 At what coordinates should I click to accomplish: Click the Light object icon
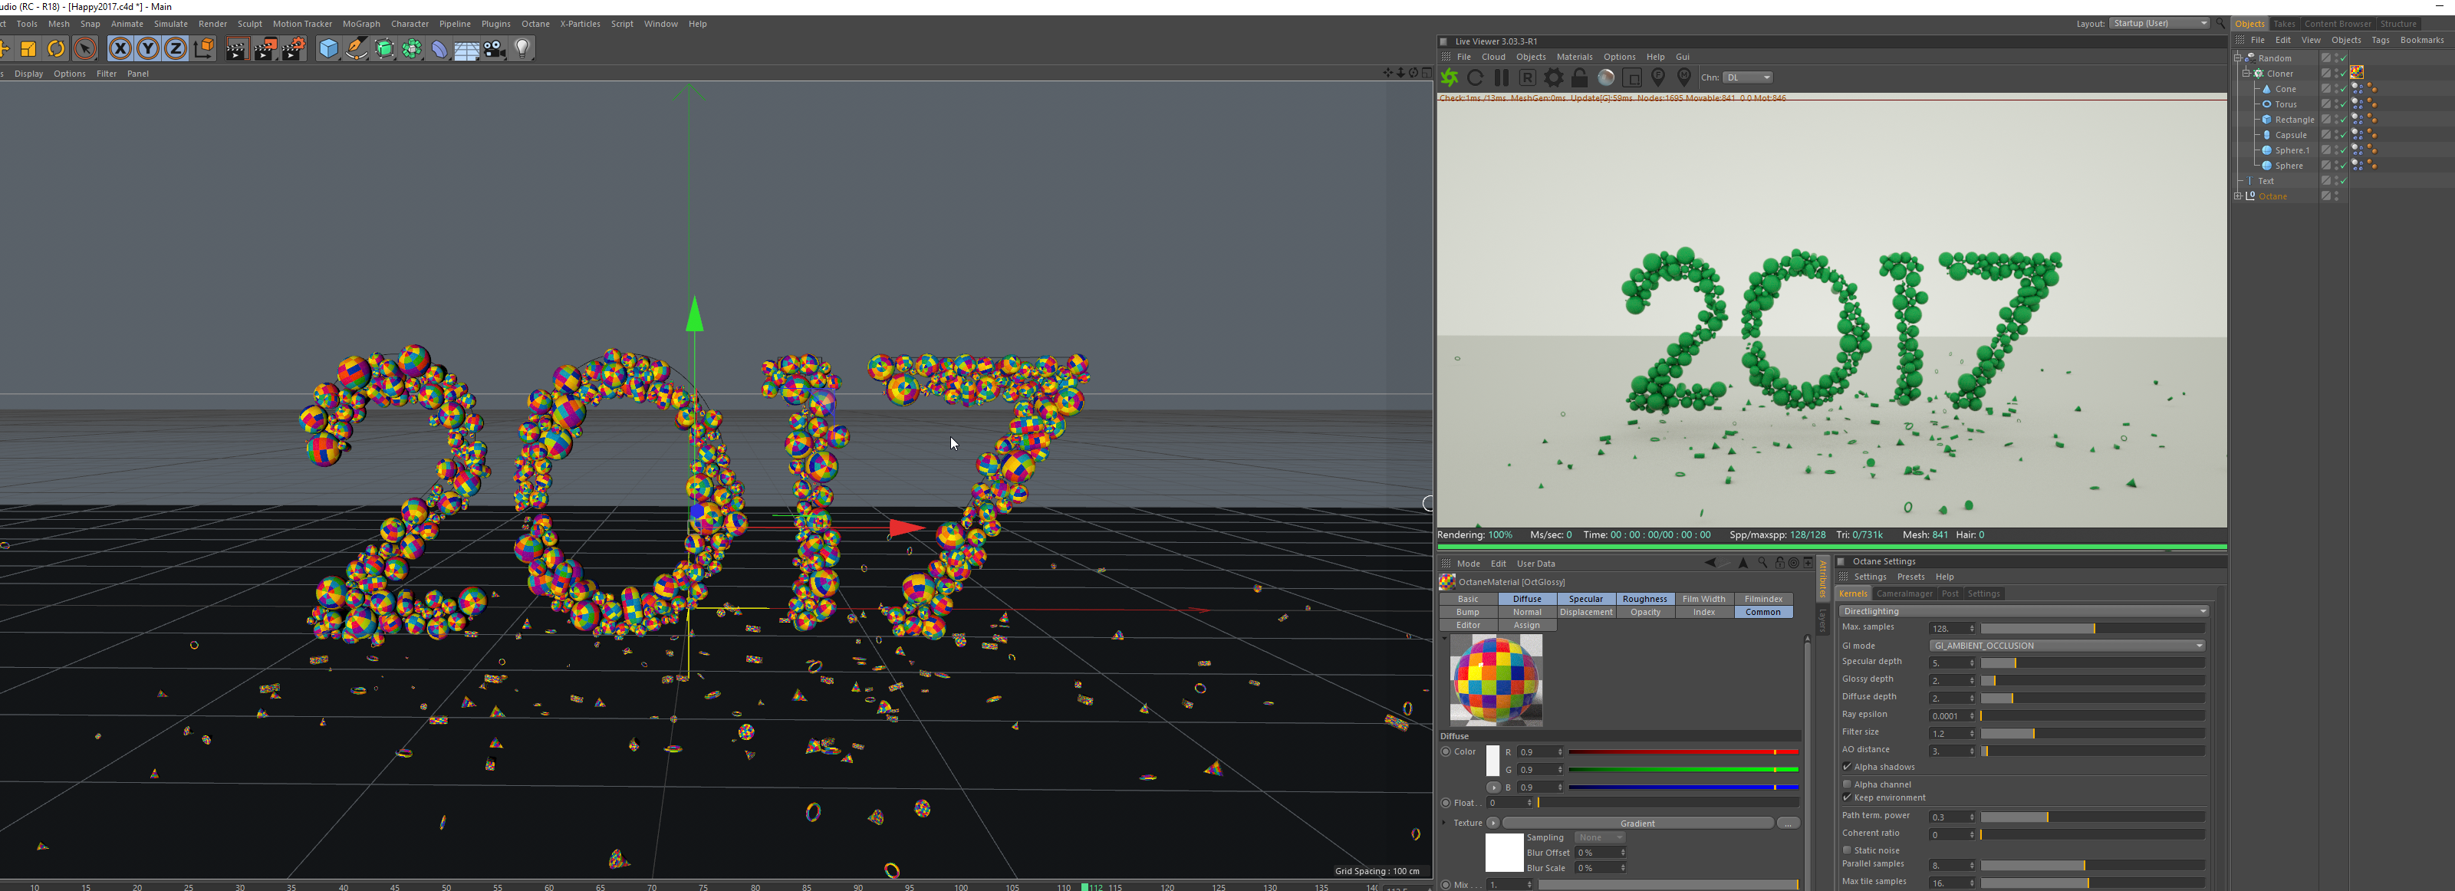click(x=522, y=48)
